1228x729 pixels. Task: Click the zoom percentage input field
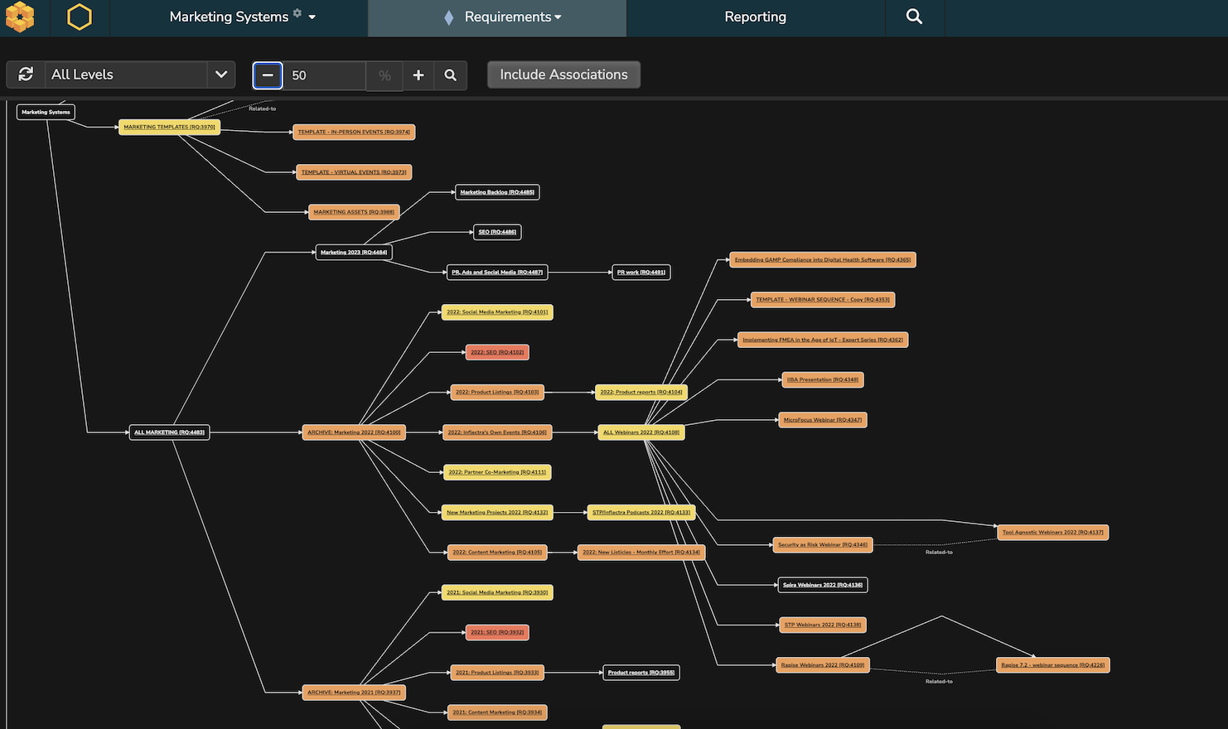tap(325, 75)
